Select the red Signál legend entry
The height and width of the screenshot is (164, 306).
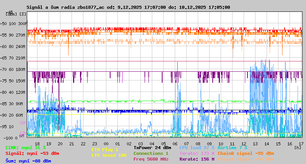(32, 153)
